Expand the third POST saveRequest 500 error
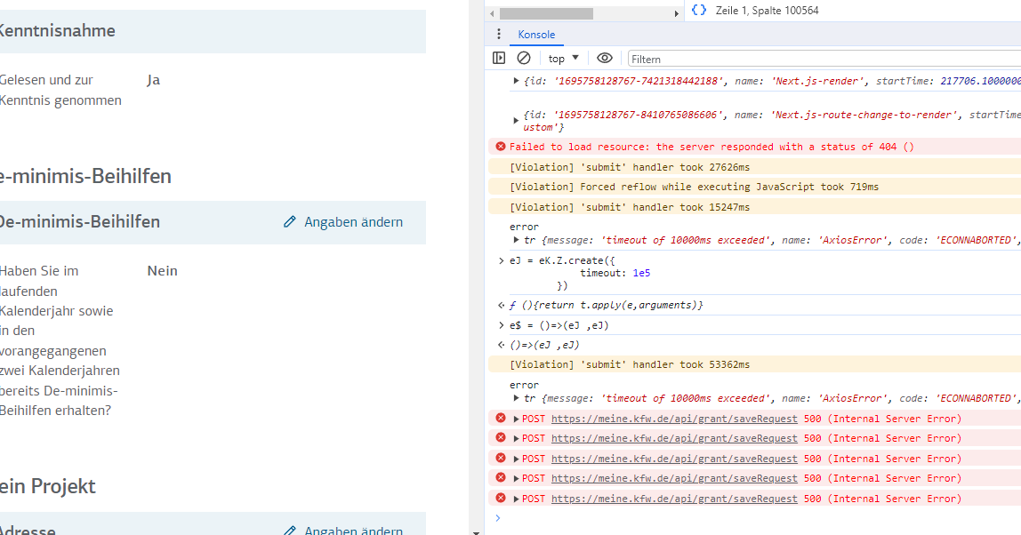The height and width of the screenshot is (535, 1021). [x=516, y=459]
